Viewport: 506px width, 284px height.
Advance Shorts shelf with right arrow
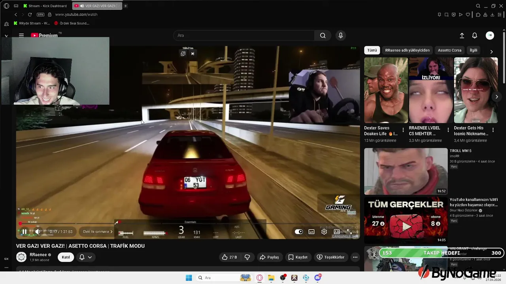[497, 97]
